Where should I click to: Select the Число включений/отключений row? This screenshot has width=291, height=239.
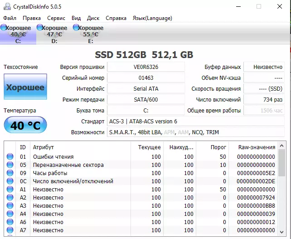(141, 181)
